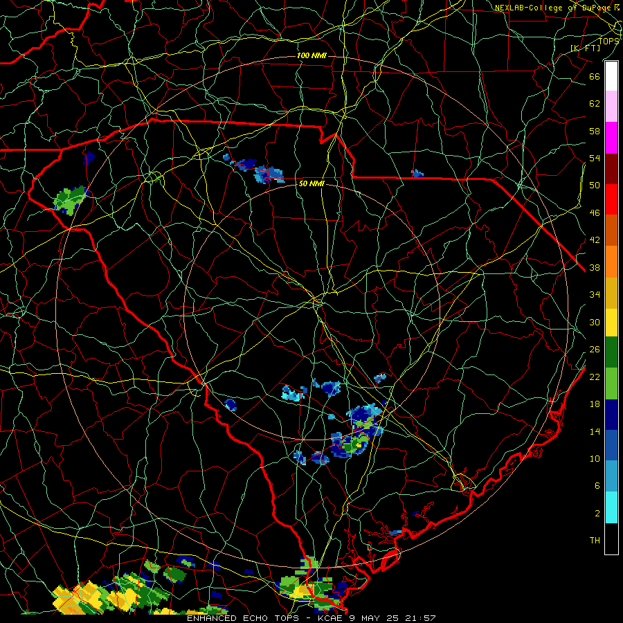Click the legend value 14
Image resolution: width=623 pixels, height=623 pixels.
(595, 431)
